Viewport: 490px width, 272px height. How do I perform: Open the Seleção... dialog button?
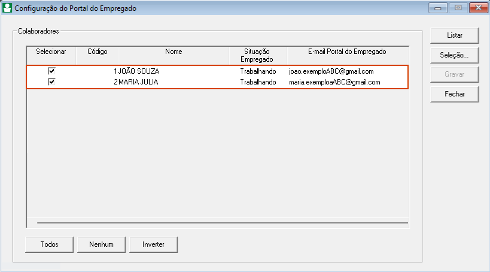point(454,55)
